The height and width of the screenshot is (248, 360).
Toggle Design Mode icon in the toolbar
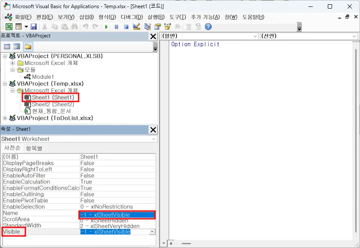pyautogui.click(x=137, y=27)
